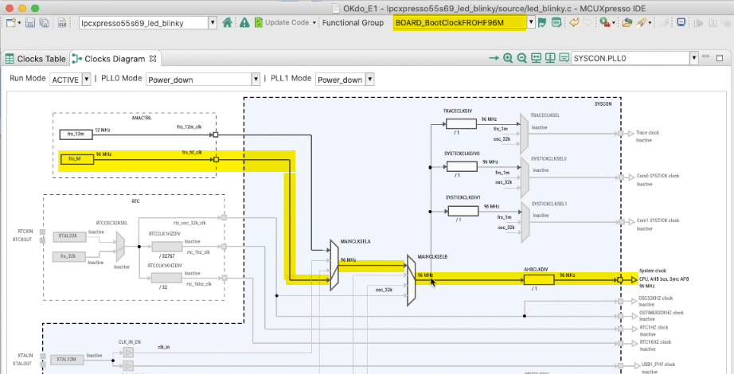
Task: Click the undo arrow icon
Action: click(573, 23)
